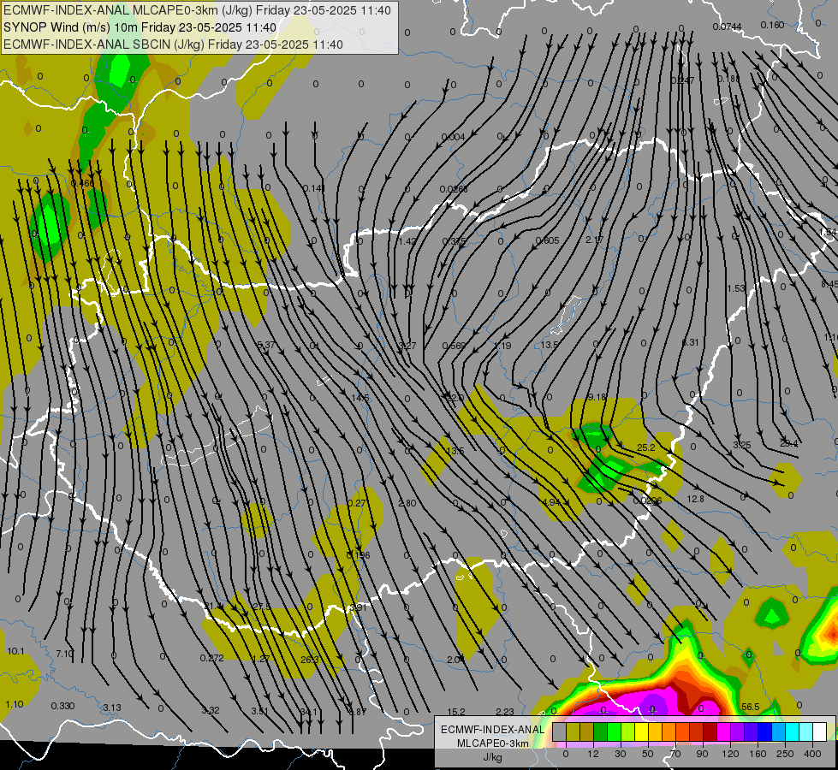838x770 pixels.
Task: Click the map value 1.19
Action: click(x=502, y=345)
